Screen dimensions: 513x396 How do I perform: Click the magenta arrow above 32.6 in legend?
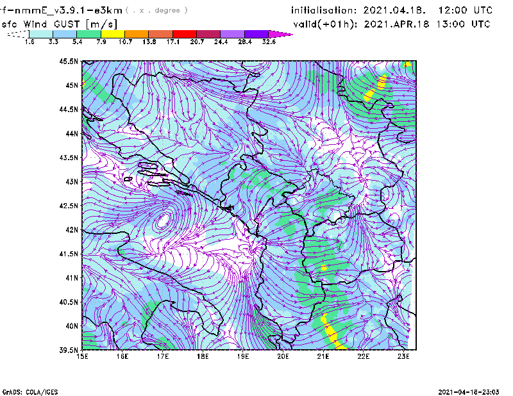point(280,34)
